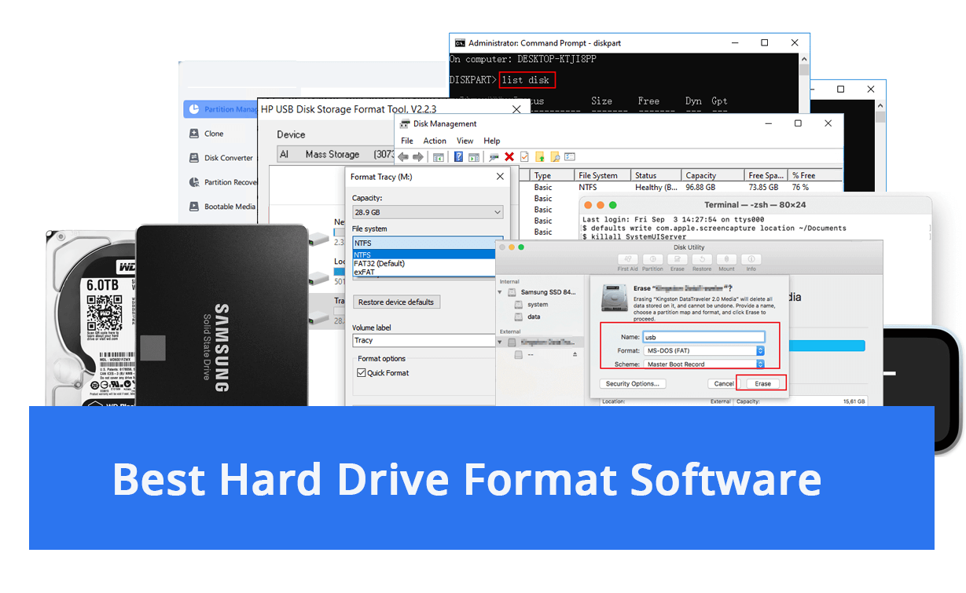Click the red X delete icon in Disk Management
The width and height of the screenshot is (966, 593).
(x=509, y=157)
